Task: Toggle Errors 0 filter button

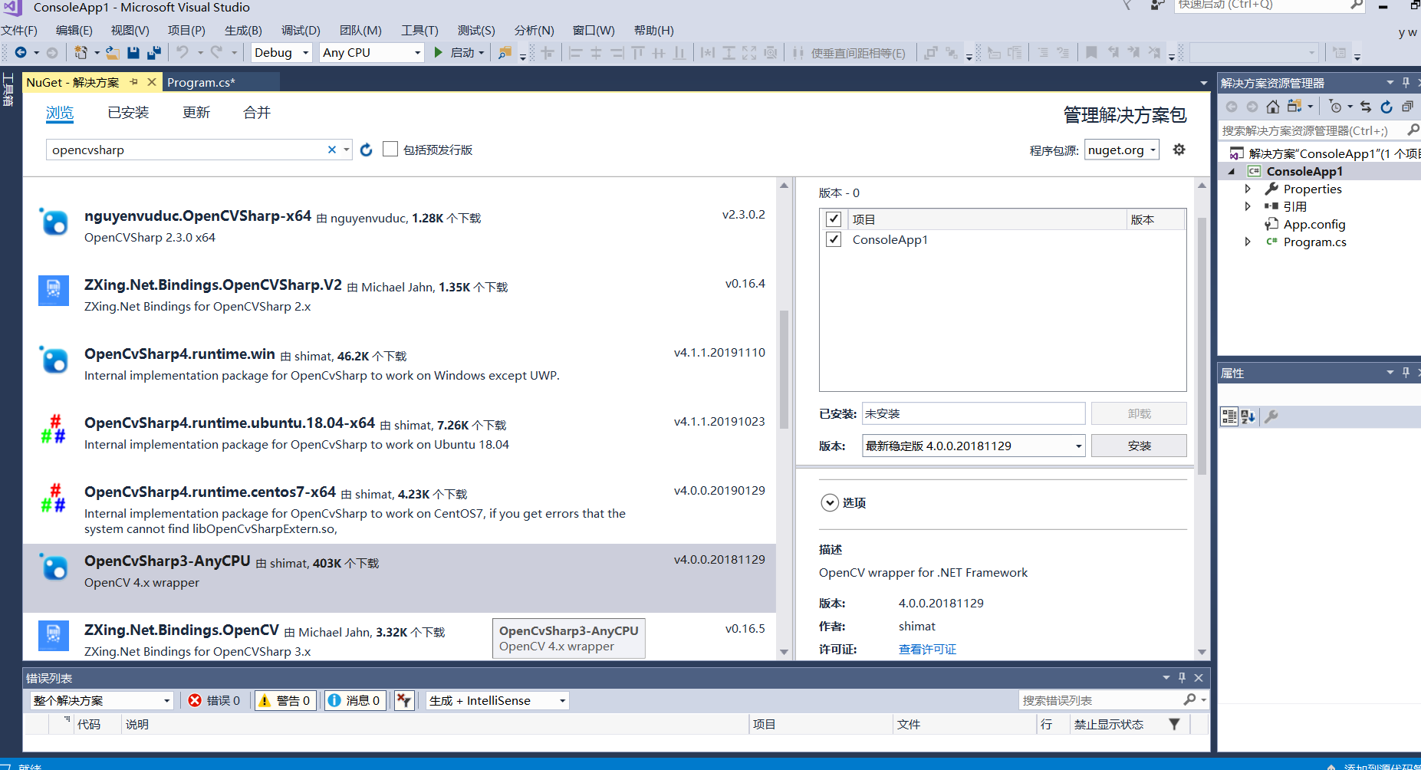Action: (215, 700)
